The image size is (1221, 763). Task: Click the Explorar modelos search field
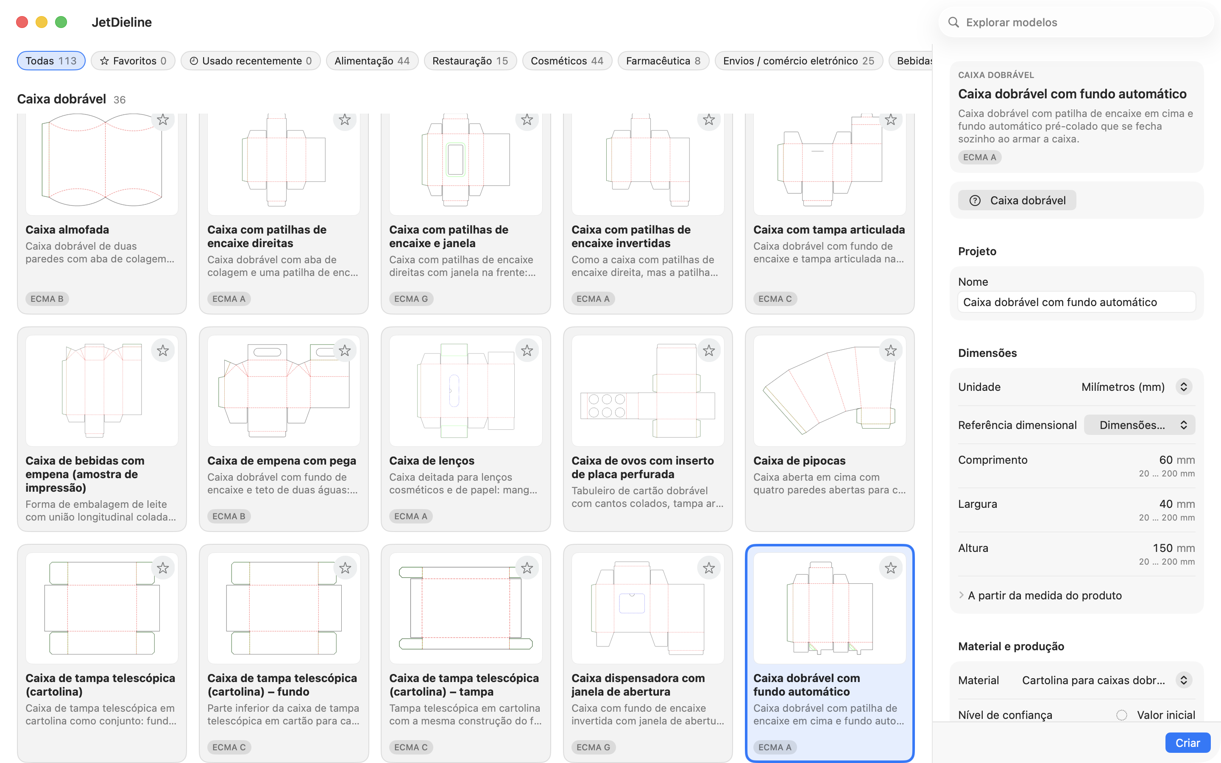coord(1076,22)
